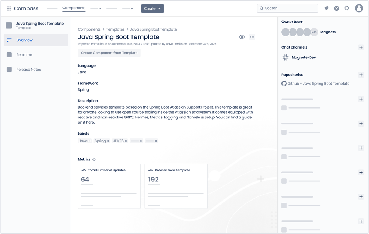Open the settings gear icon
This screenshot has height=234, width=369.
click(346, 8)
